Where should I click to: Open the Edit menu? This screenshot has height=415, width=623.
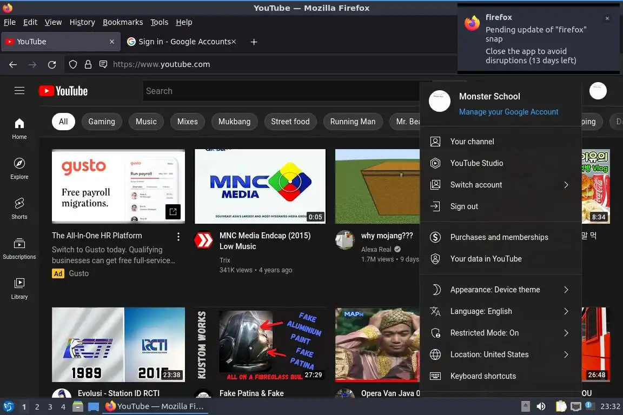pyautogui.click(x=30, y=22)
